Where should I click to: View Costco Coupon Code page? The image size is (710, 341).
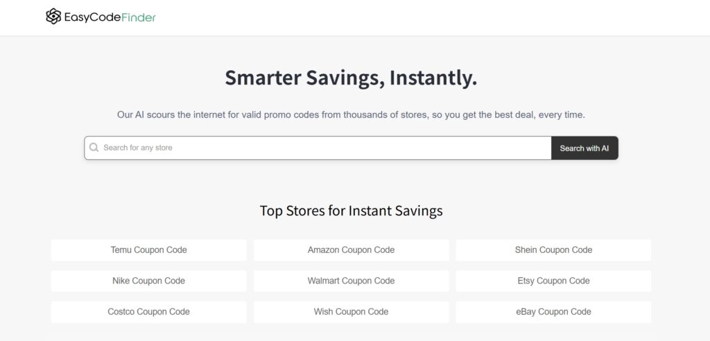pyautogui.click(x=148, y=312)
